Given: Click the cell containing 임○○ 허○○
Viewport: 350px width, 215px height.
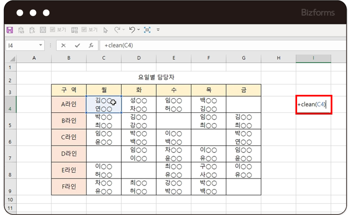Looking at the screenshot, I should tap(174, 105).
